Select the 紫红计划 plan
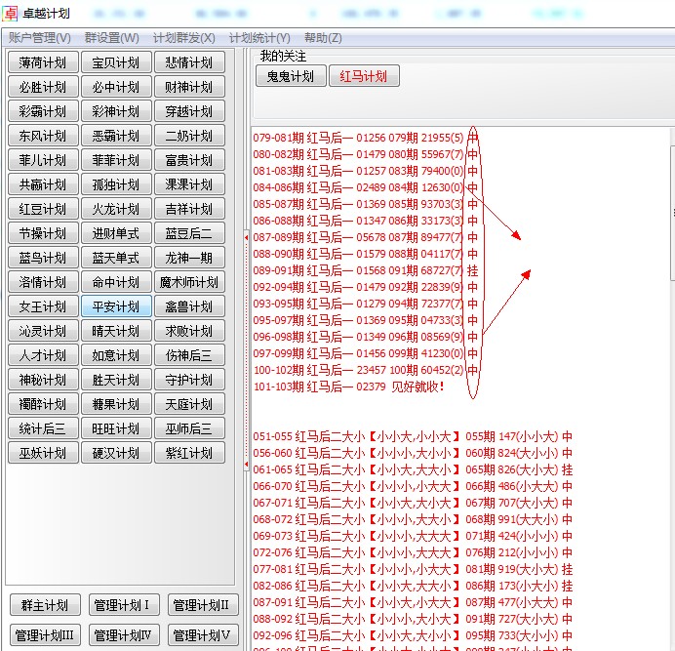This screenshot has width=675, height=651. (189, 453)
